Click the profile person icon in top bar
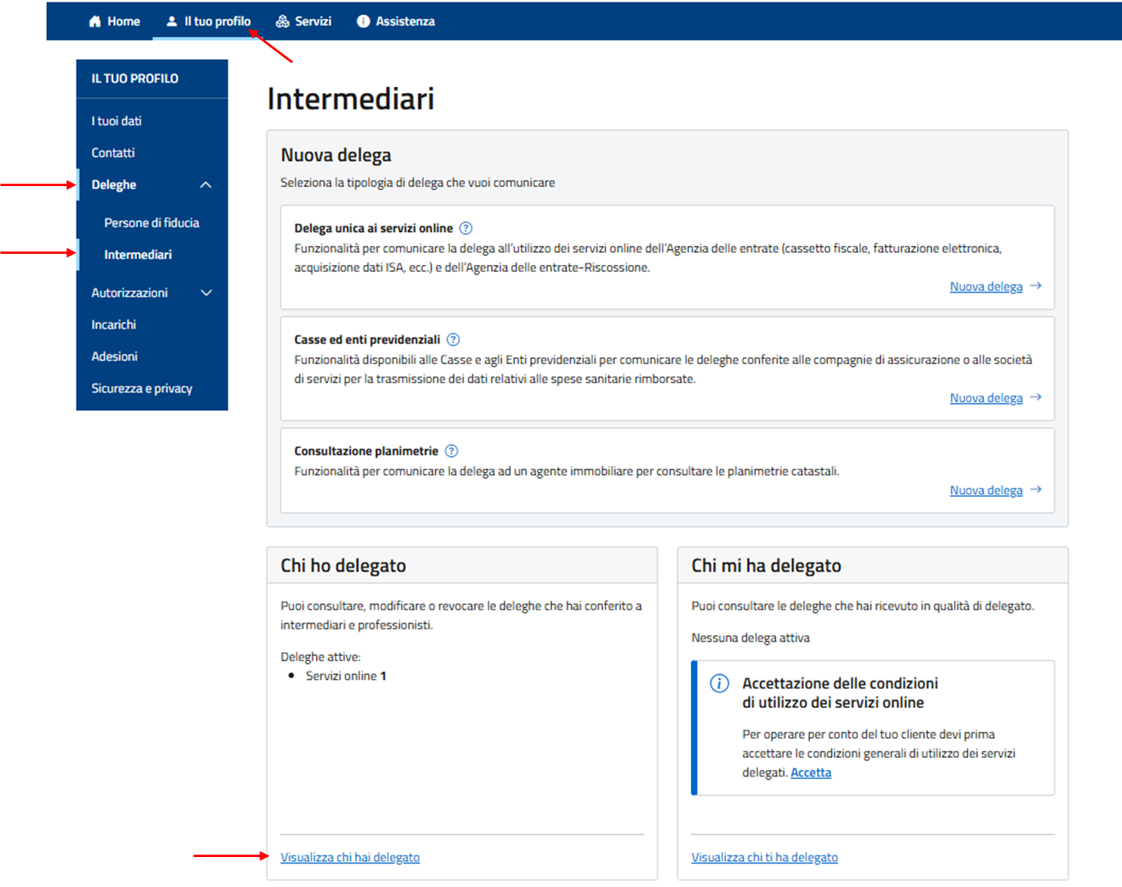Viewport: 1122px width, 887px height. (172, 21)
